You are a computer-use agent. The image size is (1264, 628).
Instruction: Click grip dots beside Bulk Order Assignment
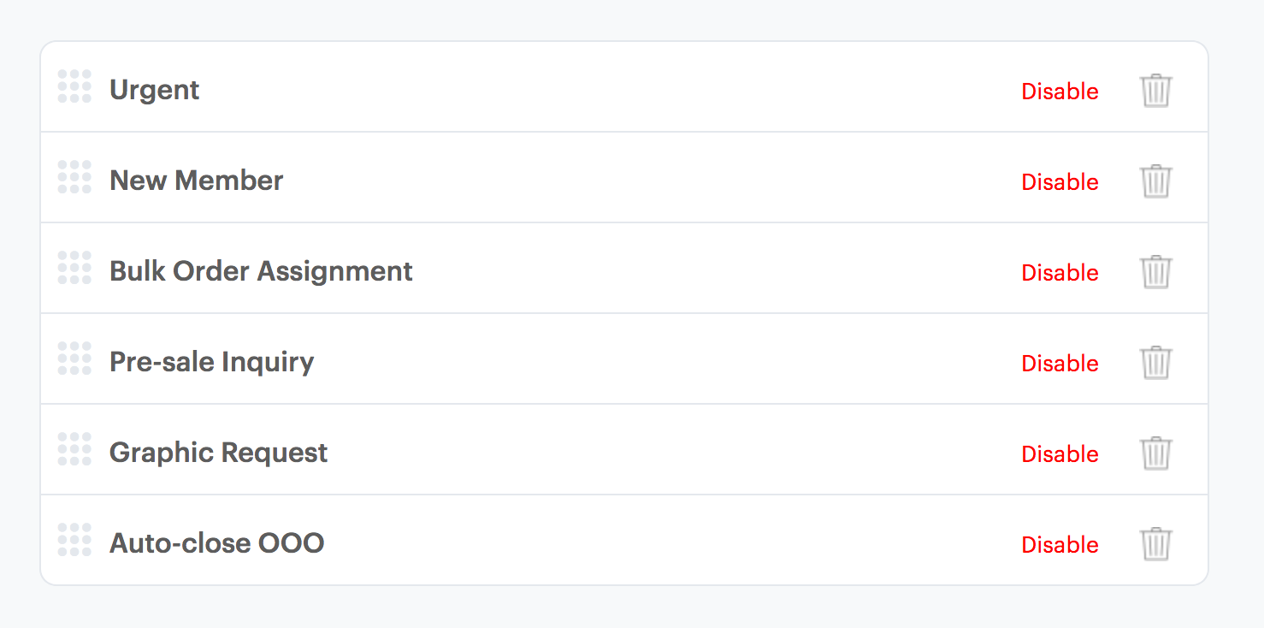click(x=74, y=268)
